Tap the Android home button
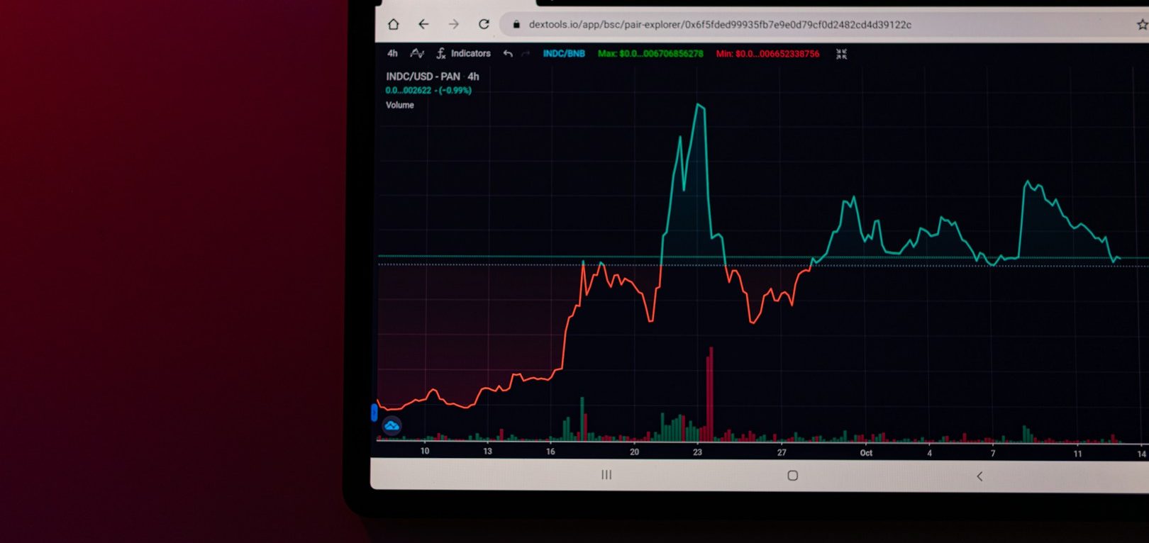 [793, 476]
